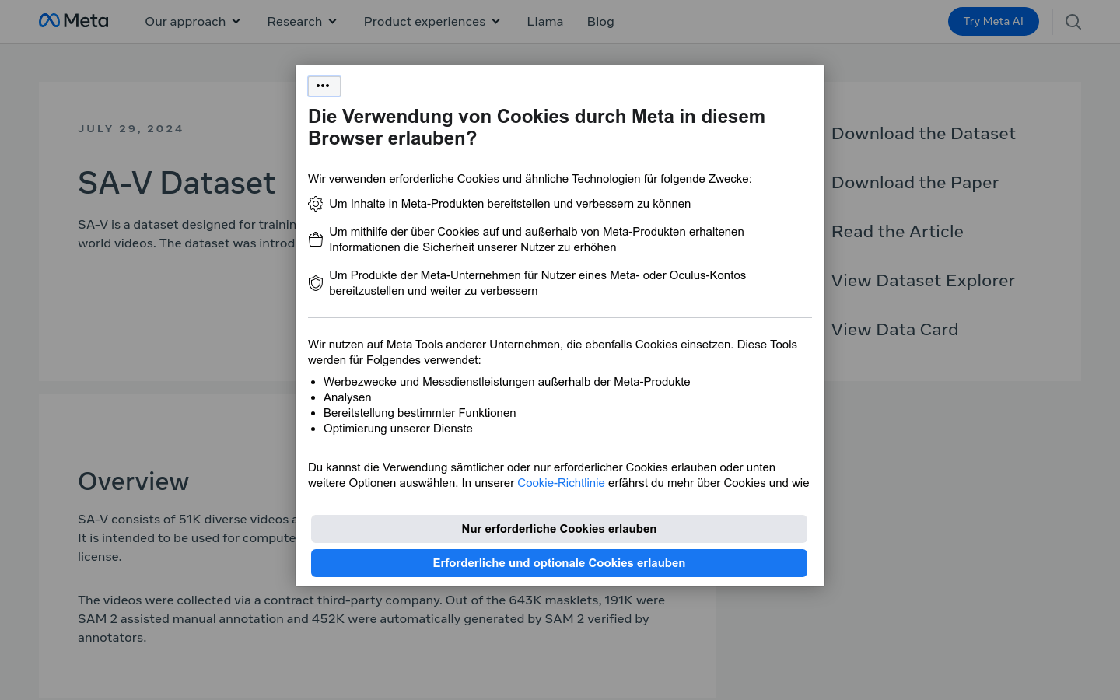
Task: Click the gear icon next to Inhalte bereitstellen
Action: [x=316, y=204]
